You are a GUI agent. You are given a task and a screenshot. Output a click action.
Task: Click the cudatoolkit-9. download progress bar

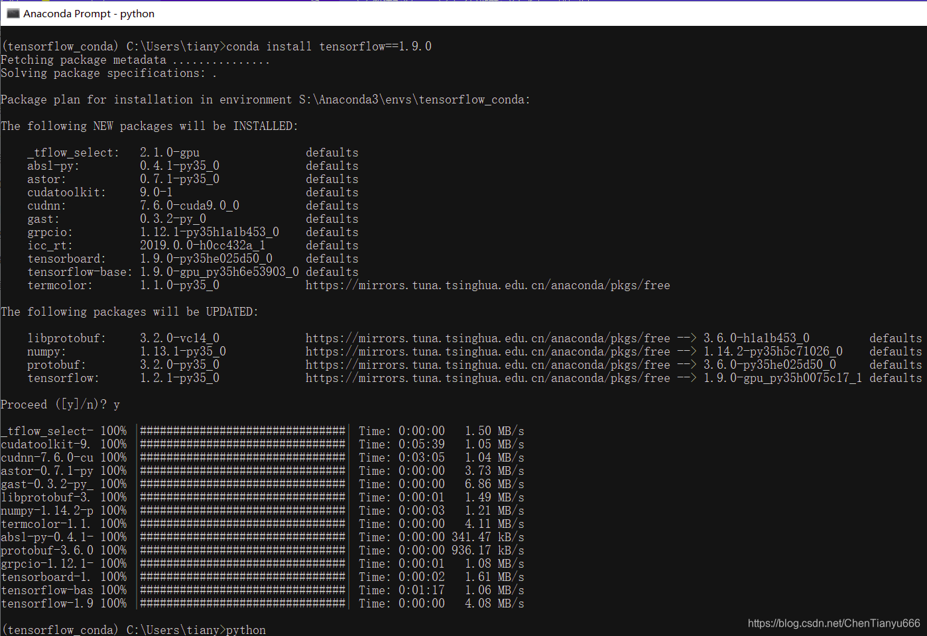pos(243,444)
